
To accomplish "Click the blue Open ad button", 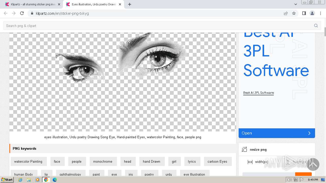I will coord(277,133).
